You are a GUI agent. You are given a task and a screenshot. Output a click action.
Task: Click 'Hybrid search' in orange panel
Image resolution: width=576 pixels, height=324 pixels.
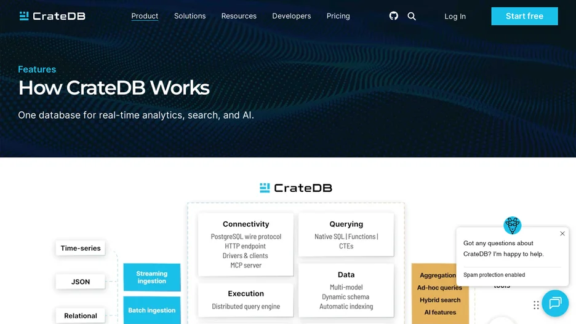pos(440,300)
